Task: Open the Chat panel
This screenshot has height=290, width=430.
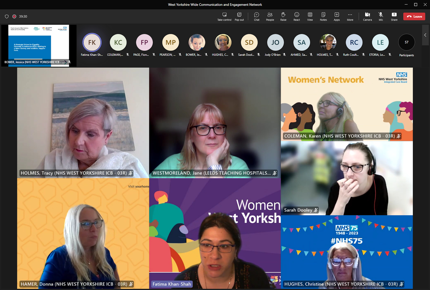Action: click(x=257, y=16)
